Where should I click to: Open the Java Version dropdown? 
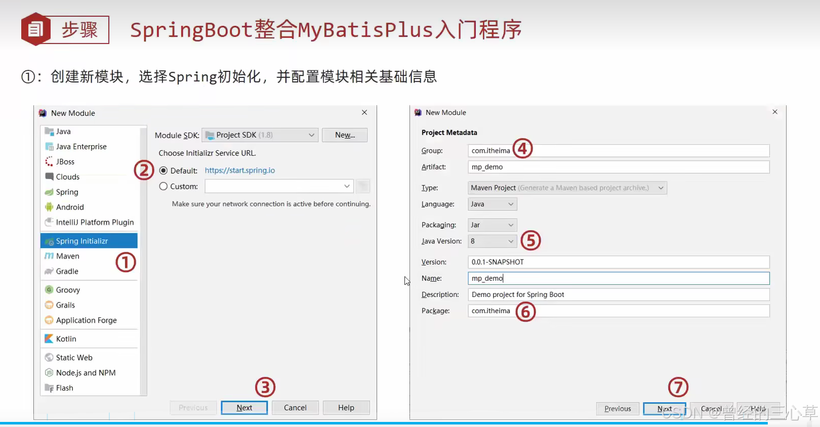point(493,241)
